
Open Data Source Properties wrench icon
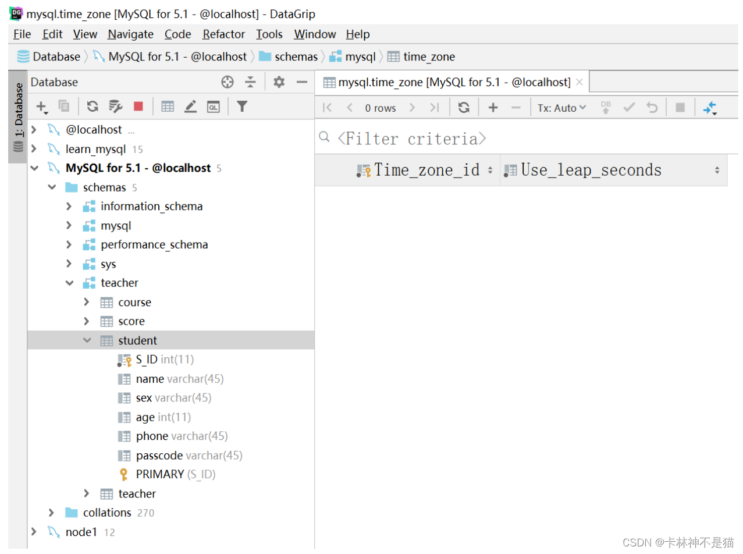coord(115,106)
